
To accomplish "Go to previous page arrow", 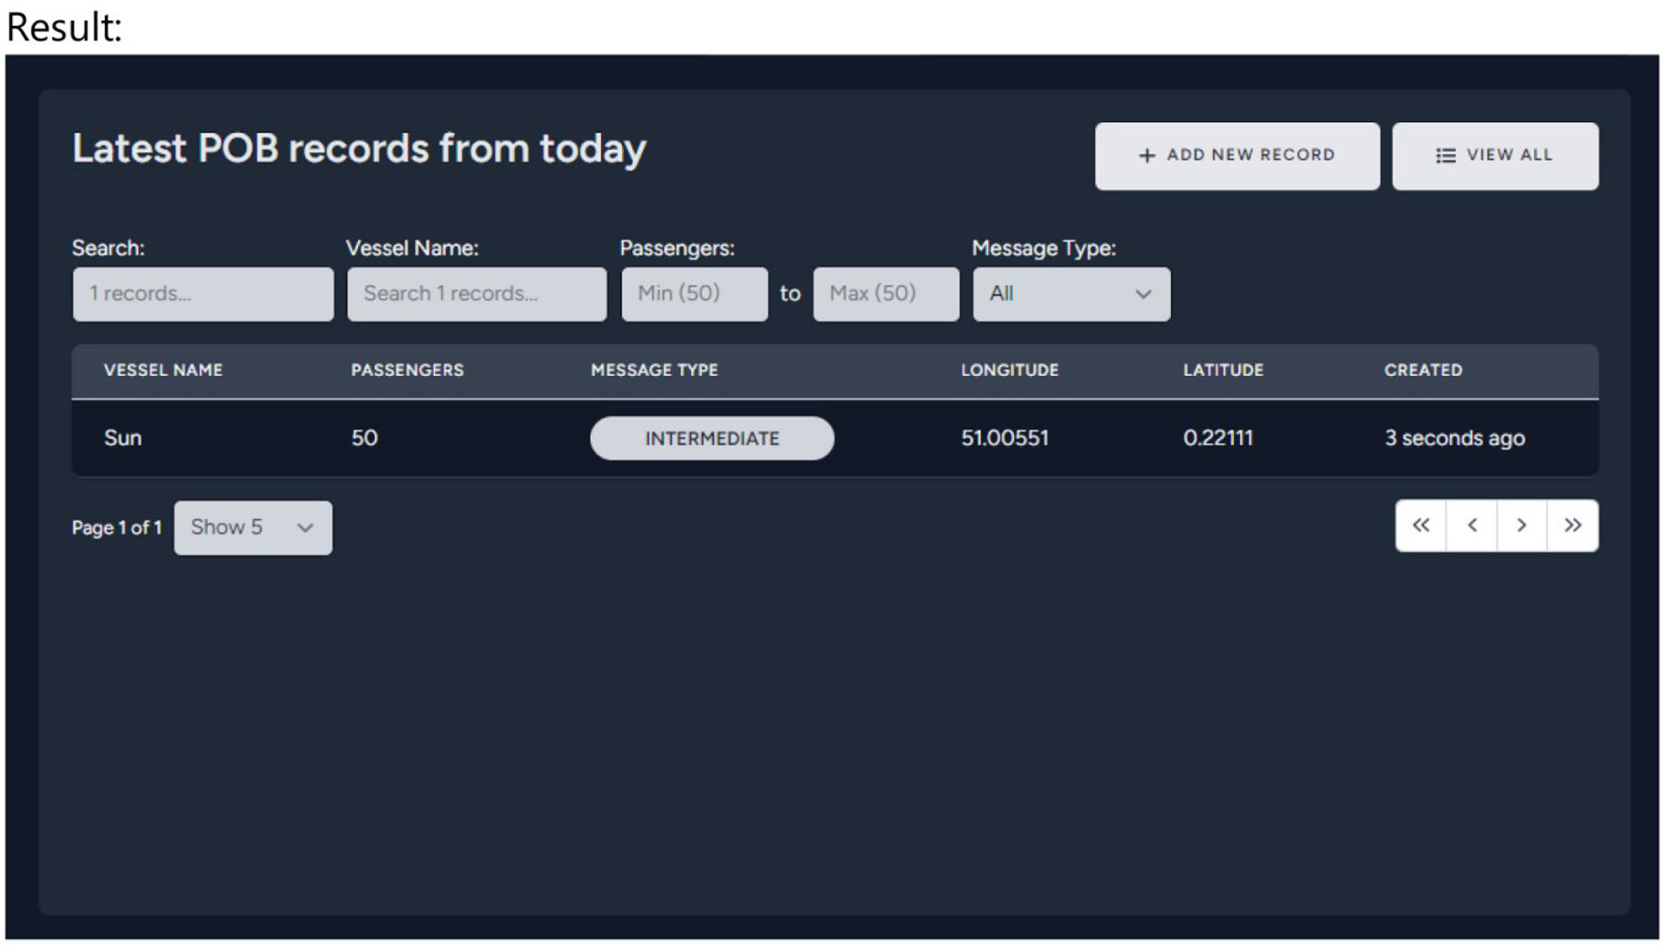I will [x=1472, y=525].
